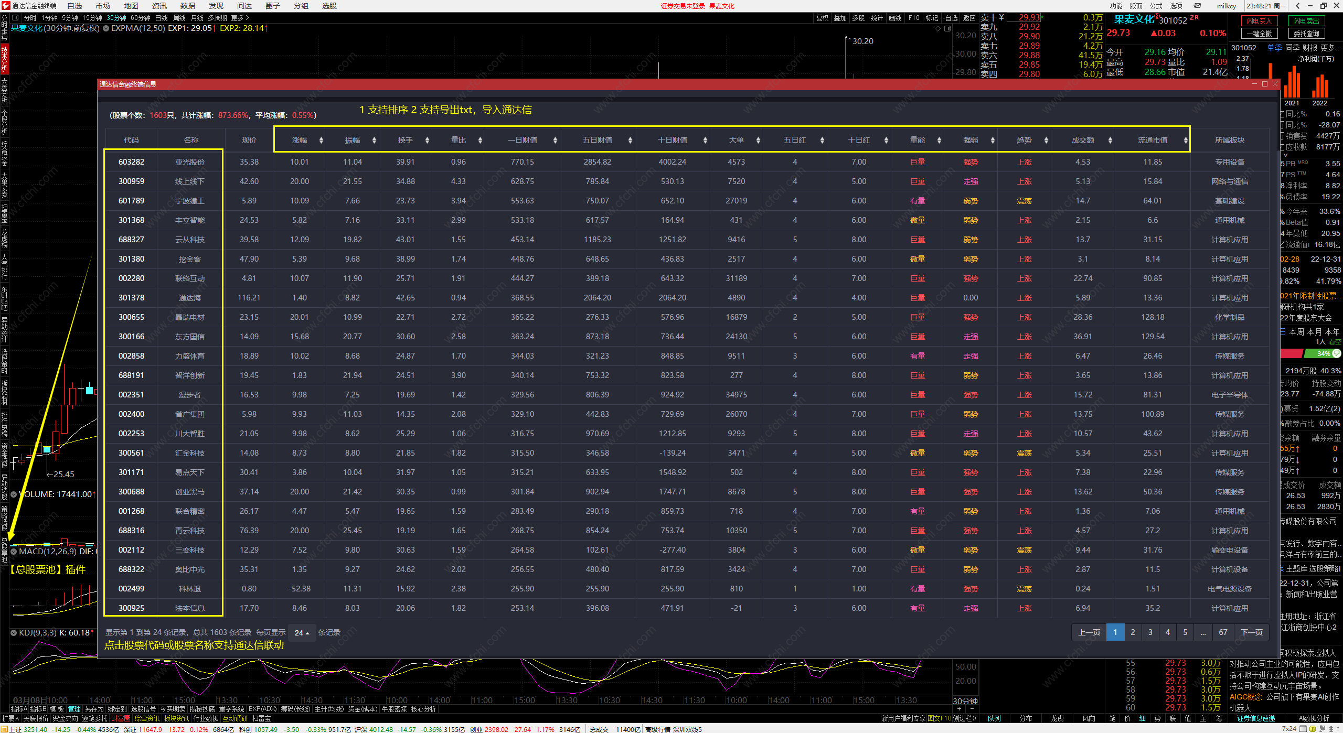Switch to the 日线 period tab
The image size is (1343, 733).
click(x=161, y=18)
